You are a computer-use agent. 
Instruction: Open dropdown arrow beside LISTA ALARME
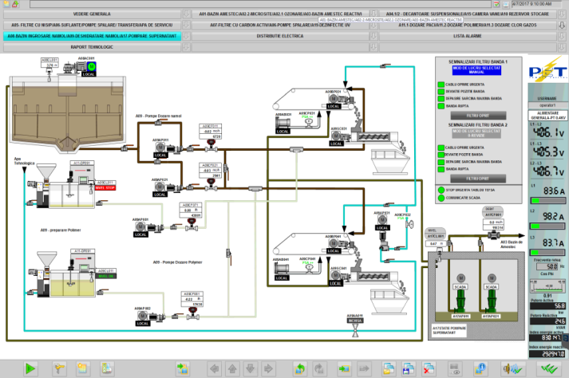[562, 36]
